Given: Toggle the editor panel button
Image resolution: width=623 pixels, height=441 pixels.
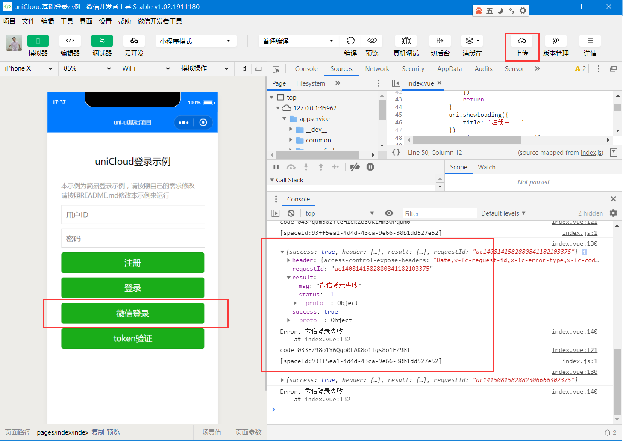Looking at the screenshot, I should pos(70,41).
